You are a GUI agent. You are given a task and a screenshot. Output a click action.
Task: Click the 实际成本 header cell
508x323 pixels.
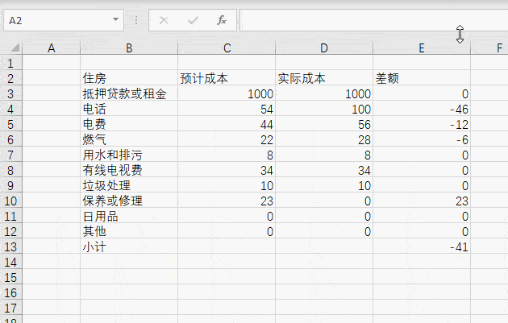[324, 78]
